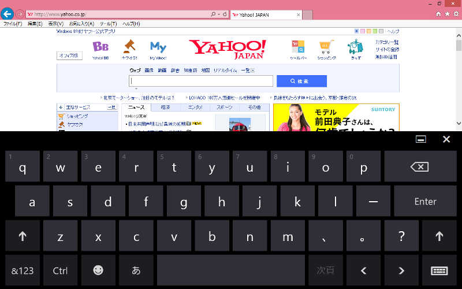
Task: Select 動画 search category link
Action: 162,70
